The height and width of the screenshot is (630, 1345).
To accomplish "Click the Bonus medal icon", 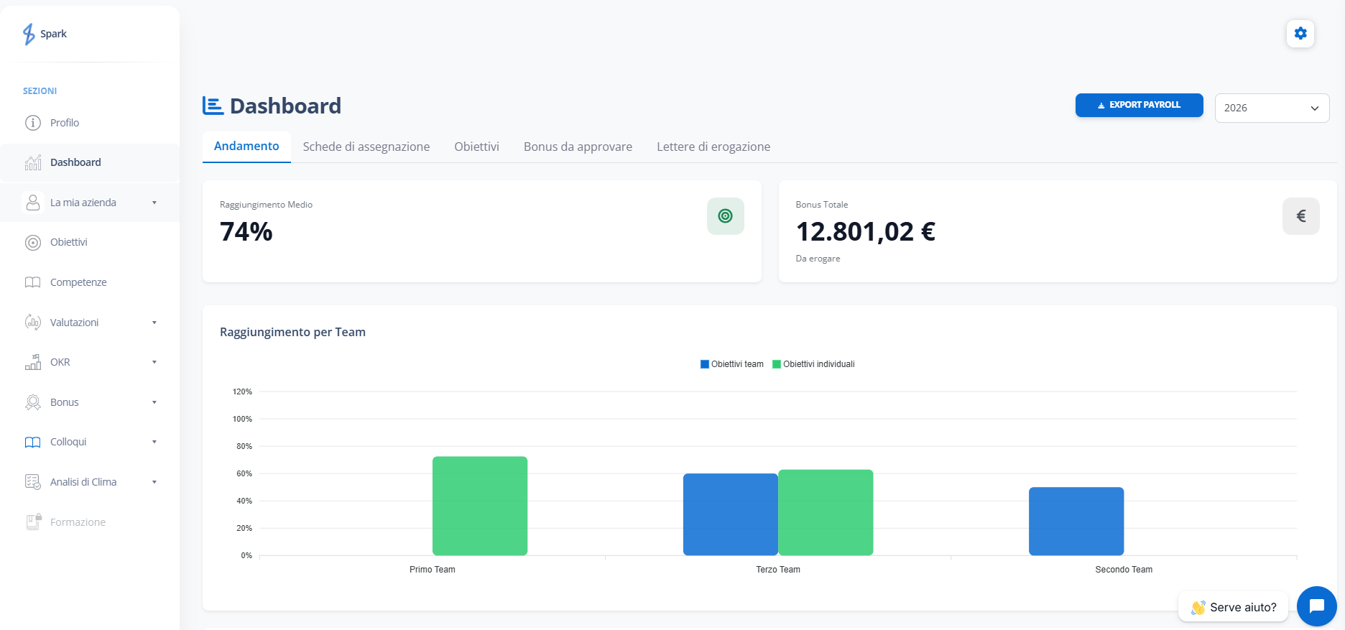I will pyautogui.click(x=33, y=402).
